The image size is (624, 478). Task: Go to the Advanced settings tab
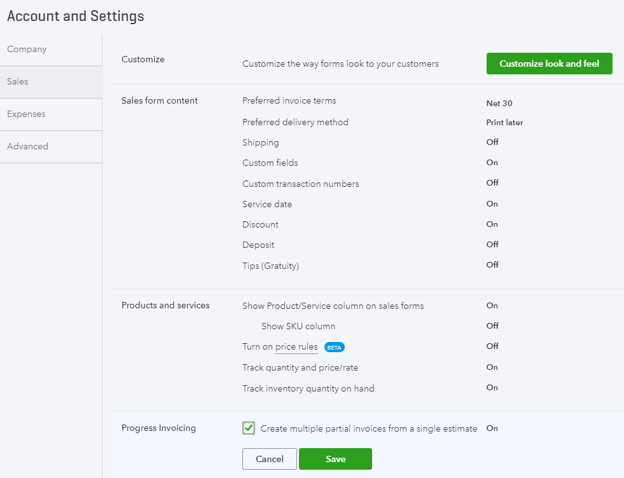click(51, 147)
